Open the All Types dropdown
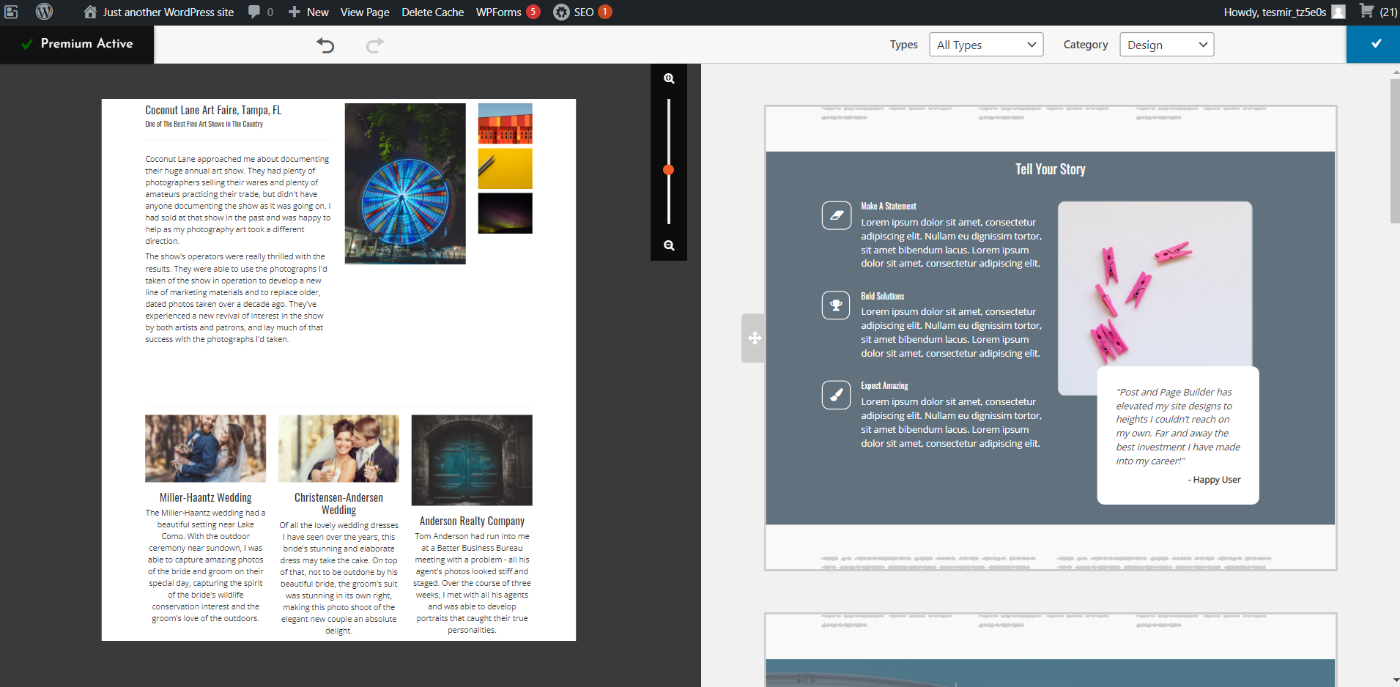The image size is (1400, 687). pyautogui.click(x=986, y=45)
